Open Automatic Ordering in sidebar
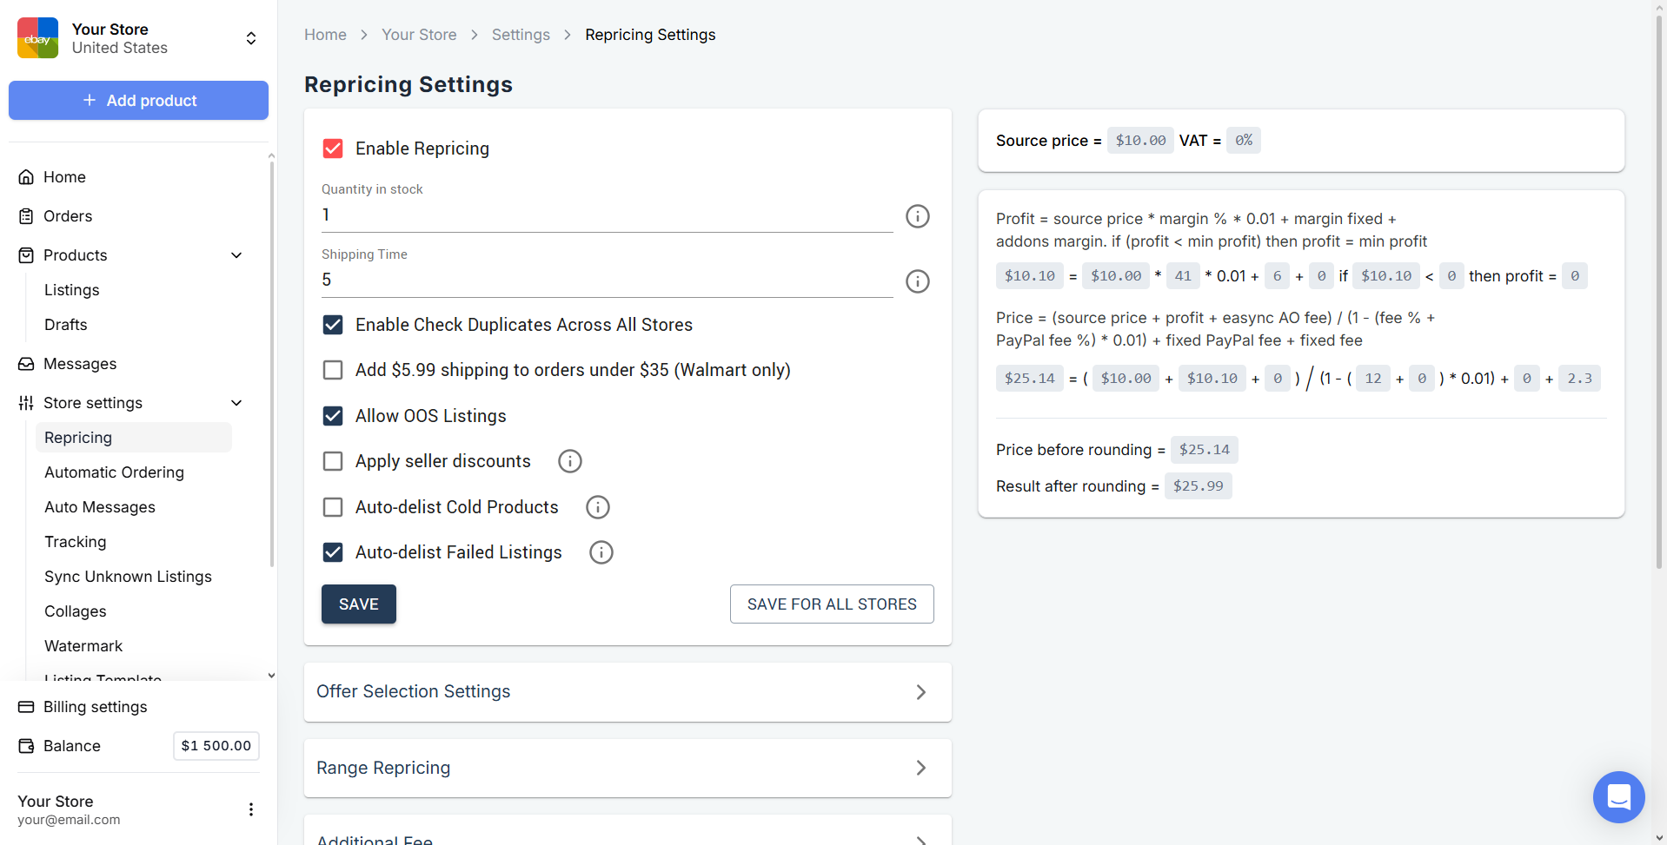Image resolution: width=1667 pixels, height=845 pixels. click(114, 472)
